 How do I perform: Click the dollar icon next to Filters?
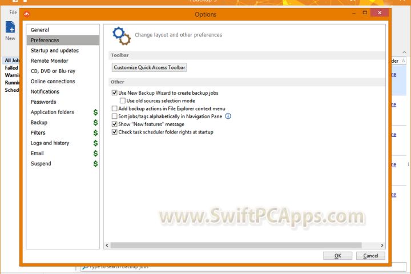(x=96, y=133)
